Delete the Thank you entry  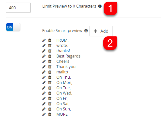[50, 67]
